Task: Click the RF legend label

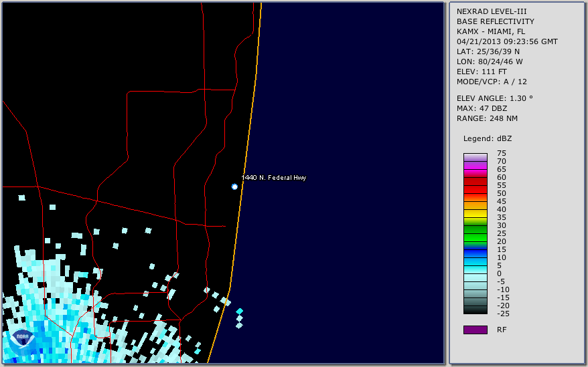Action: (502, 330)
